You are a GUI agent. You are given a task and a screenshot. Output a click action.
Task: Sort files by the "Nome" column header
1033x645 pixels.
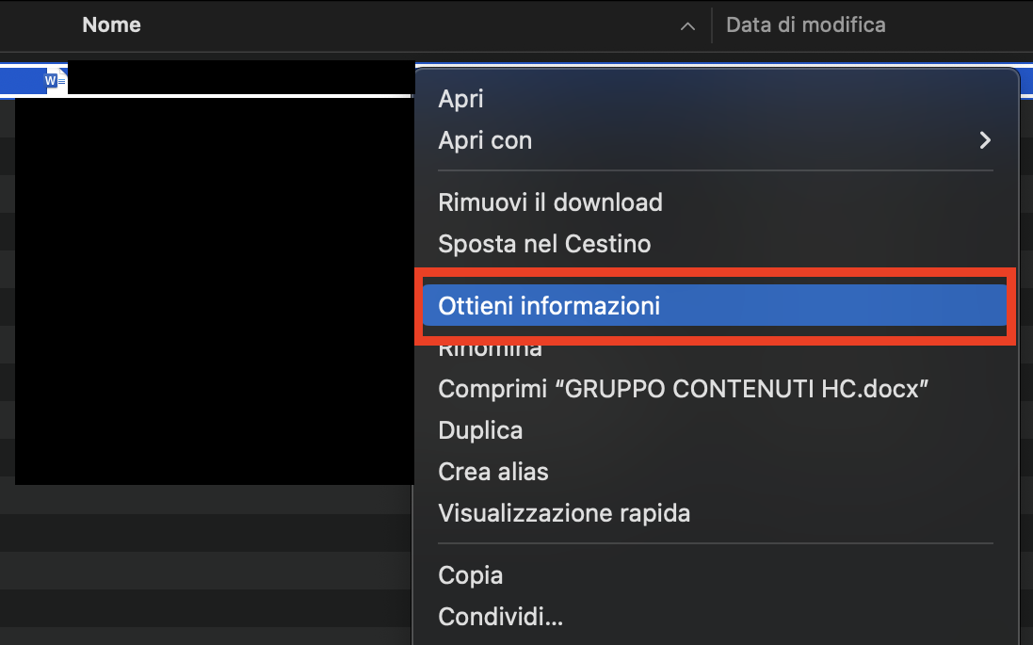[x=111, y=24]
